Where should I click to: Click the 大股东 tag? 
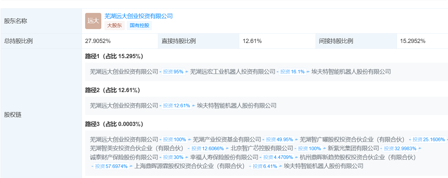click(115, 26)
